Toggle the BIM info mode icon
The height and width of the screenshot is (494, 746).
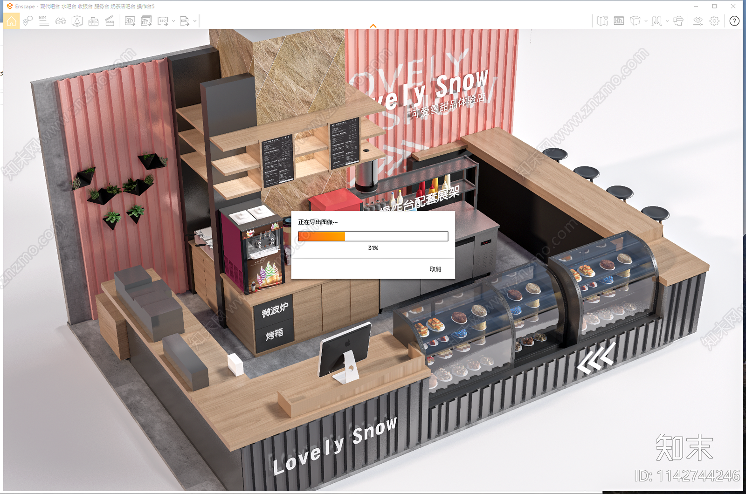[44, 21]
